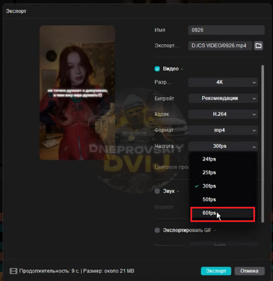This screenshot has width=273, height=281.
Task: Select 24fps from the frame rate list
Action: pos(222,159)
